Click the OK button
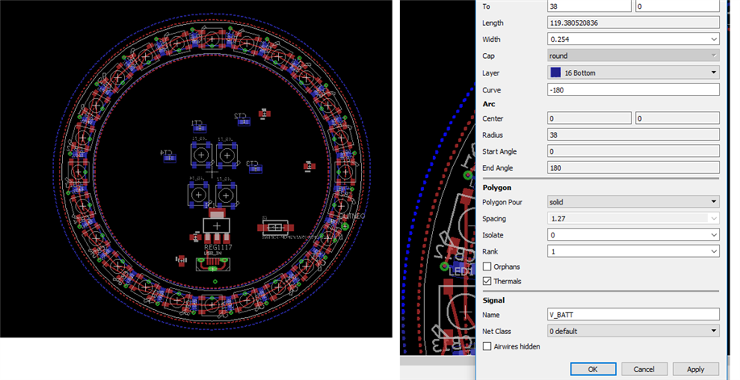 tap(592, 369)
